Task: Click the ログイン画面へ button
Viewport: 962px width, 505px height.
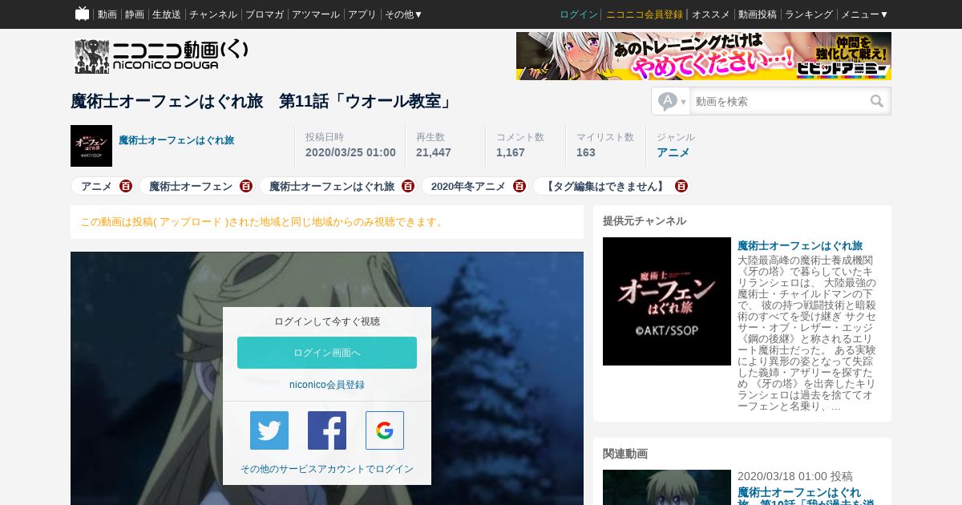Action: pyautogui.click(x=327, y=353)
